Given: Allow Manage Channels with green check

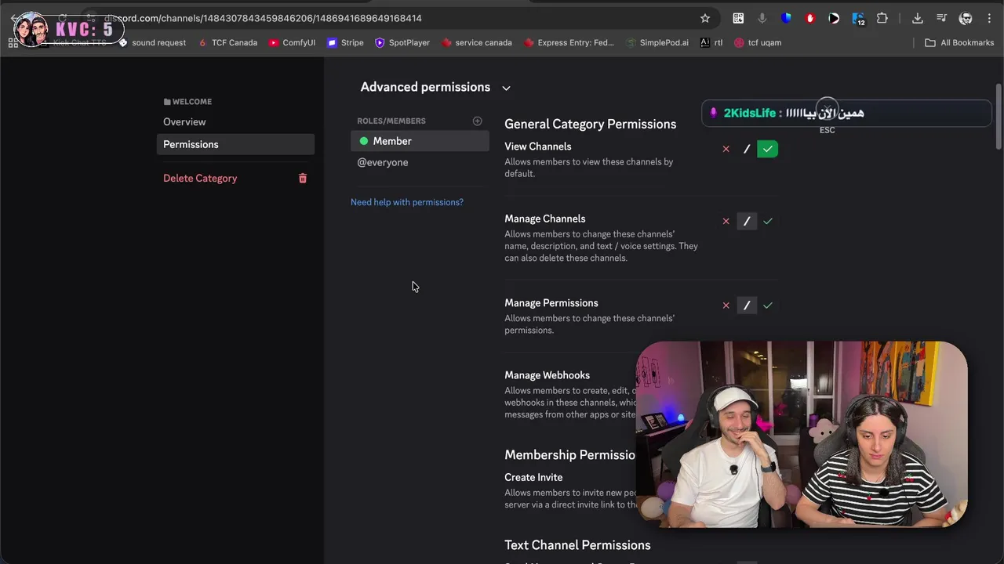Looking at the screenshot, I should 768,221.
